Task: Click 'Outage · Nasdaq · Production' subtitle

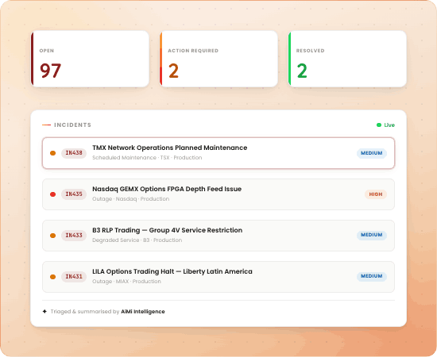Action: 131,199
